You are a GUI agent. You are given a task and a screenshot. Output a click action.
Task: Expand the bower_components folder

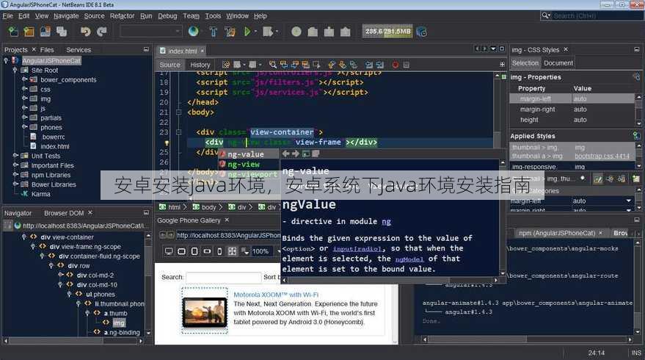pos(24,79)
